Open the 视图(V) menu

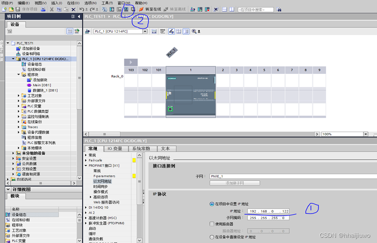coord(41,3)
